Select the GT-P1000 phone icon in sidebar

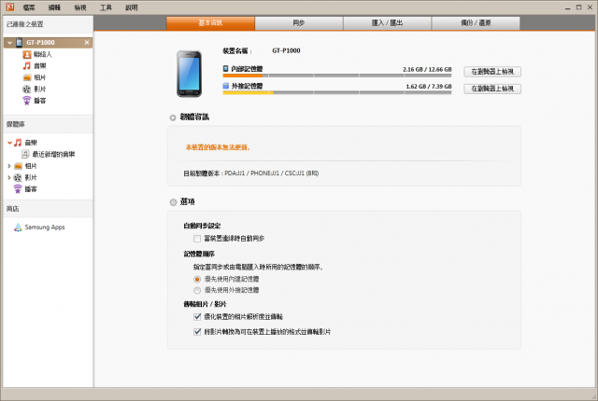point(19,43)
